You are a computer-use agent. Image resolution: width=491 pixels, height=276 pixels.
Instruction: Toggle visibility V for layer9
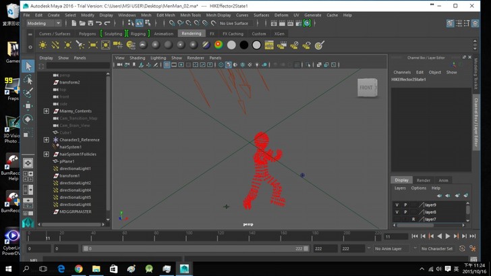tap(397, 204)
